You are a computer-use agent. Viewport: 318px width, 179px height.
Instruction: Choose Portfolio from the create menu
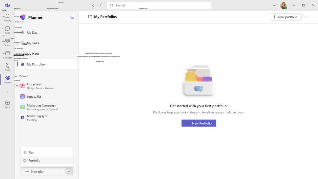[34, 161]
